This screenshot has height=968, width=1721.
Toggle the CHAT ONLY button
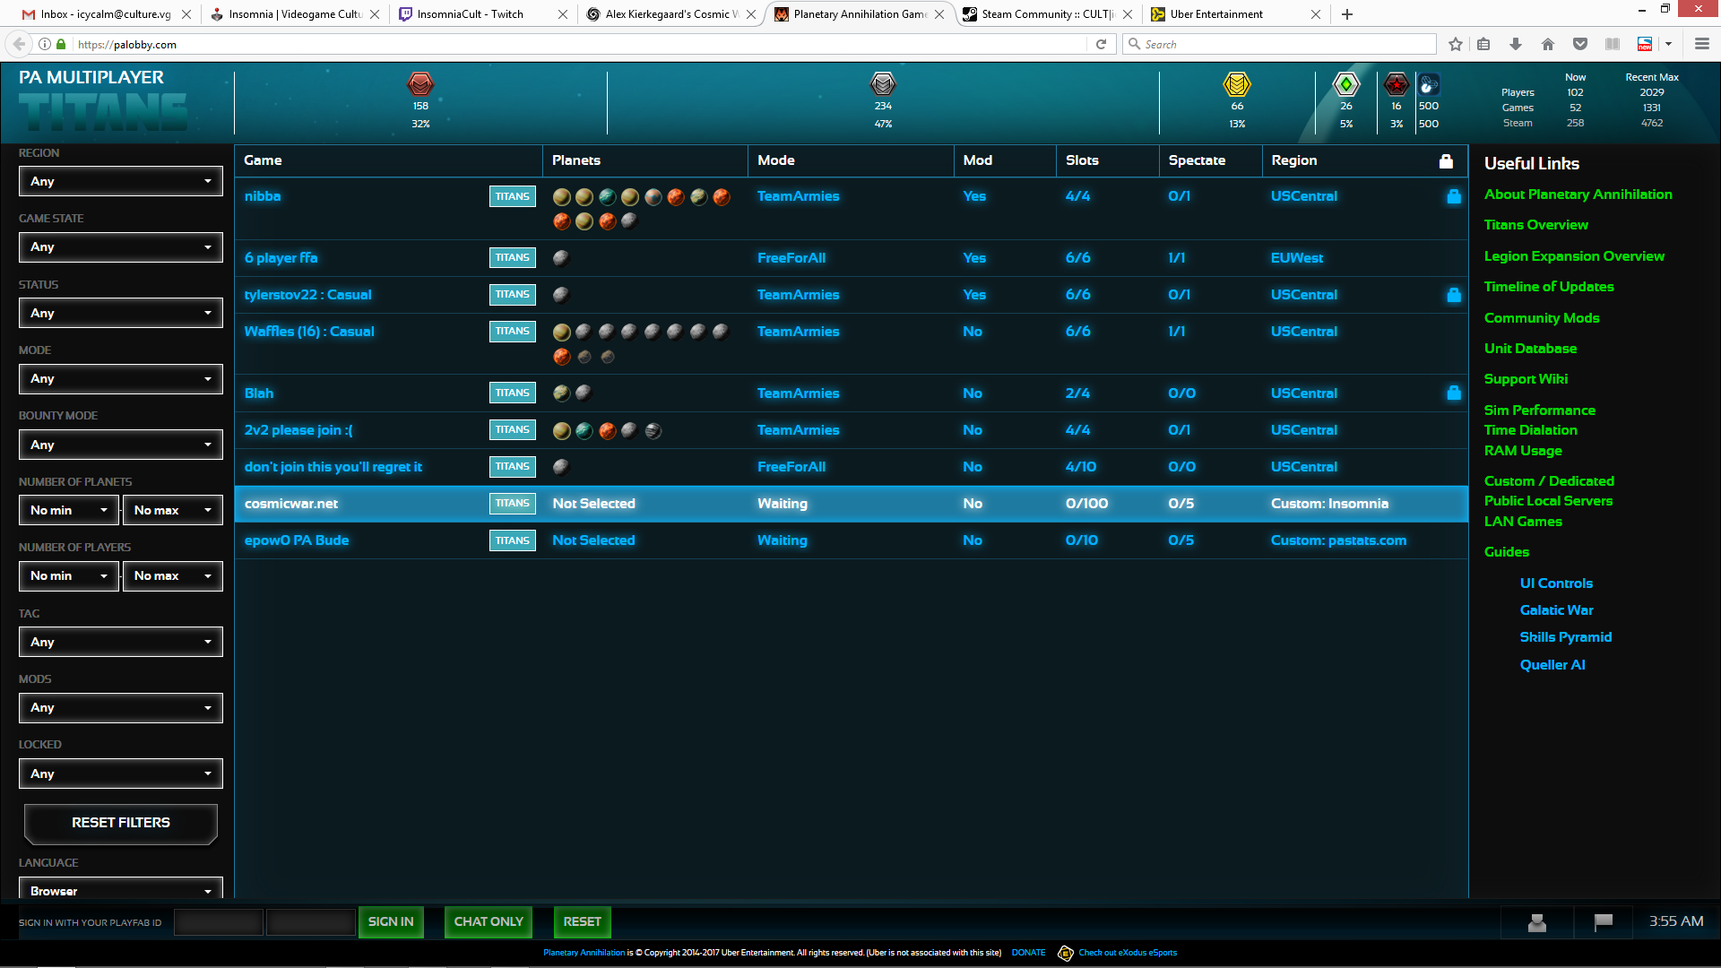click(x=489, y=922)
